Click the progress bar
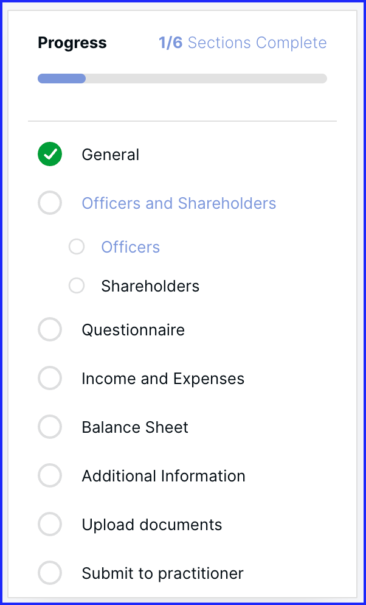Viewport: 366px width, 605px height. pyautogui.click(x=182, y=79)
